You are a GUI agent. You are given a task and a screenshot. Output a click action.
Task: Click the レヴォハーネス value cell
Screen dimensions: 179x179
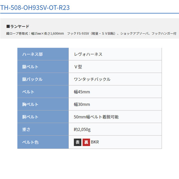coord(115,54)
